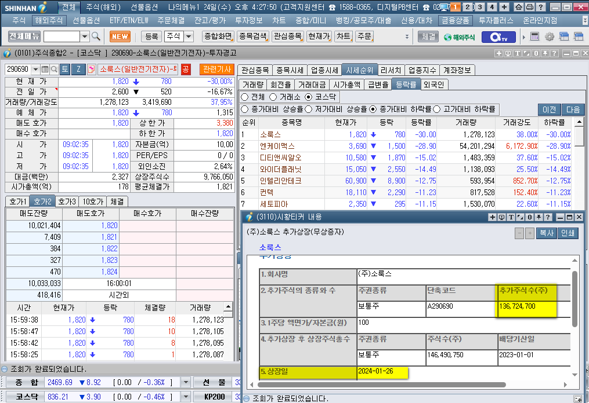Viewport: 589px width, 403px height.
Task: Switch to virtual screen 1
Action: click(x=456, y=7)
